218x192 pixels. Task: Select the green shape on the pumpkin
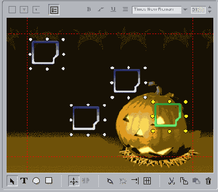point(168,115)
